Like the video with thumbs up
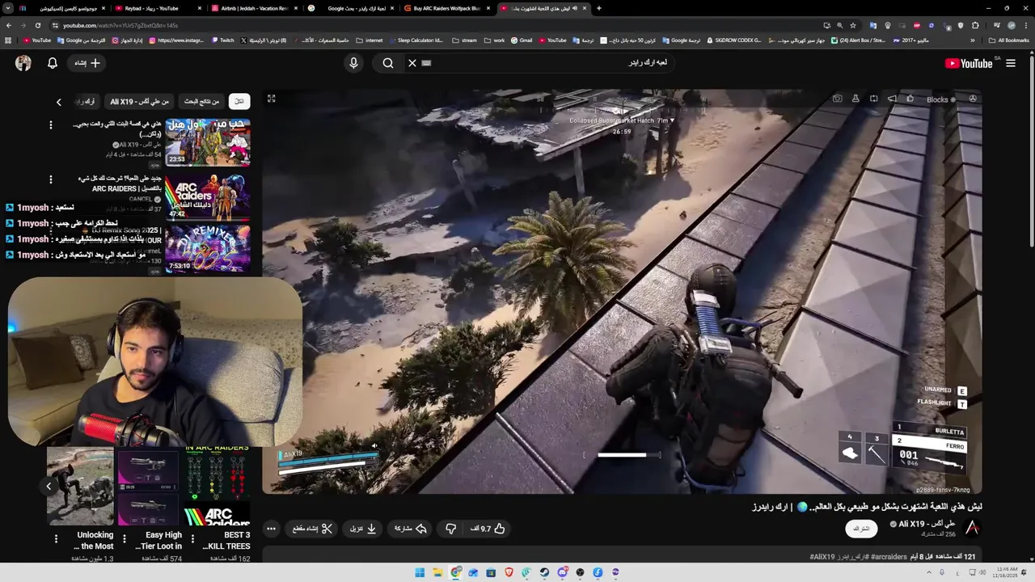1035x582 pixels. pyautogui.click(x=487, y=529)
